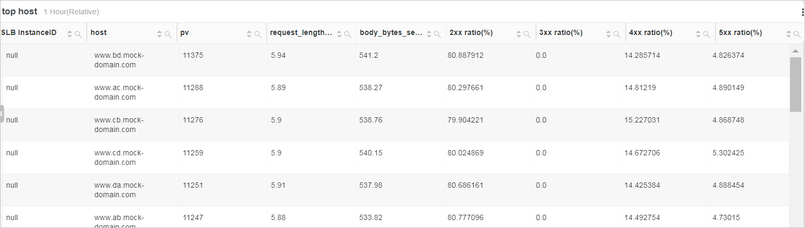805x228 pixels.
Task: Click the vertical scrollbar thumb
Action: coord(795,84)
